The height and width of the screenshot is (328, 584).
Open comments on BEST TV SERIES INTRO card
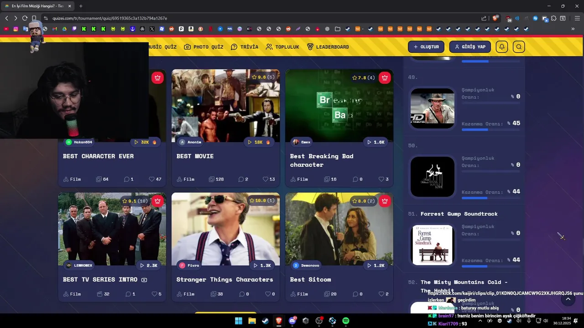(128, 294)
